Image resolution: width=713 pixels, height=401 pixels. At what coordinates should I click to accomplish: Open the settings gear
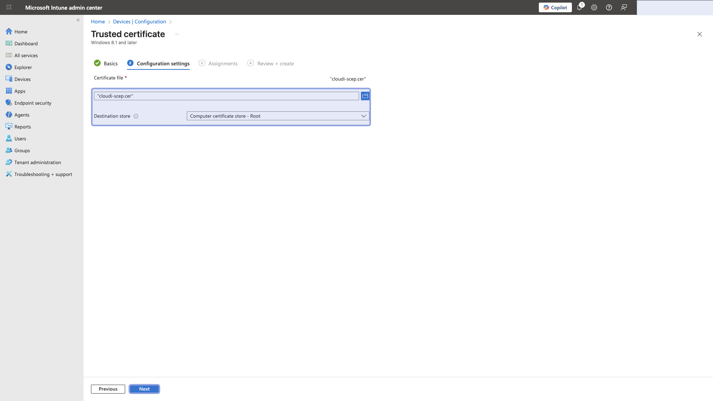pyautogui.click(x=594, y=7)
